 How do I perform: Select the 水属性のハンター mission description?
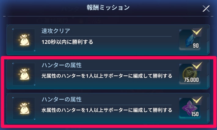click(107, 110)
